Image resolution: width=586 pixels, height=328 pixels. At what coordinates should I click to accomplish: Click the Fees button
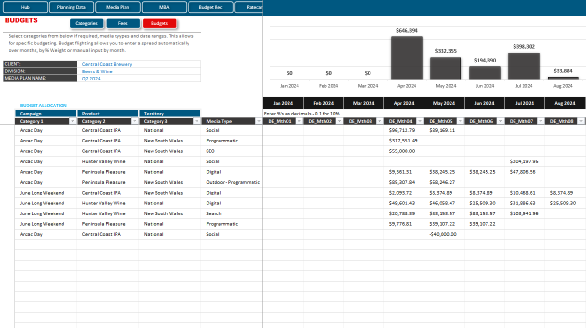tap(123, 23)
